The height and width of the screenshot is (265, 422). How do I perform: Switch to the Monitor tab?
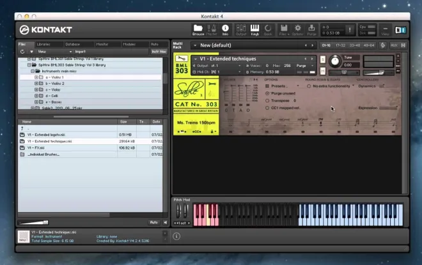102,44
